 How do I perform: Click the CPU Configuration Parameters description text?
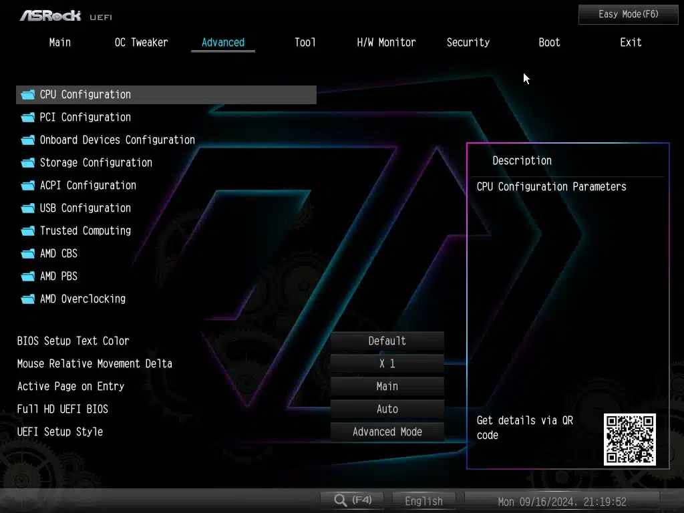551,187
